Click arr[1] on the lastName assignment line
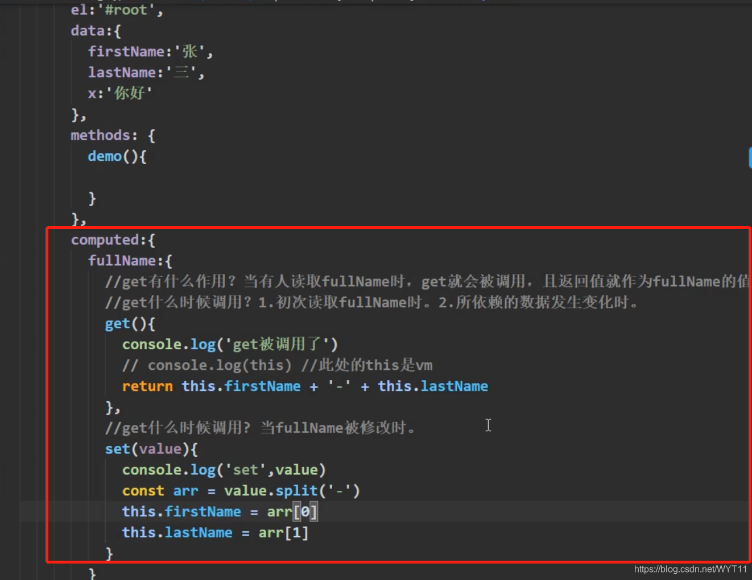Viewport: 752px width, 580px height. coord(284,533)
